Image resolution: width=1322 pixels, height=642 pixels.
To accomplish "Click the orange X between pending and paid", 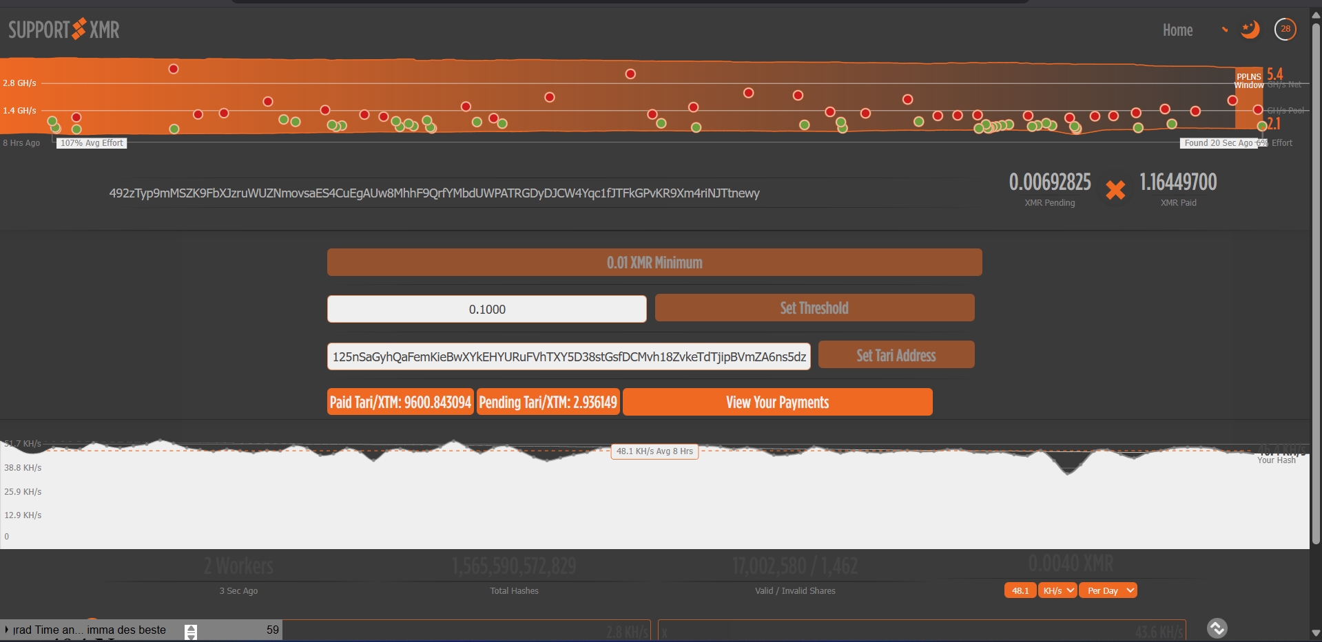I will point(1115,190).
